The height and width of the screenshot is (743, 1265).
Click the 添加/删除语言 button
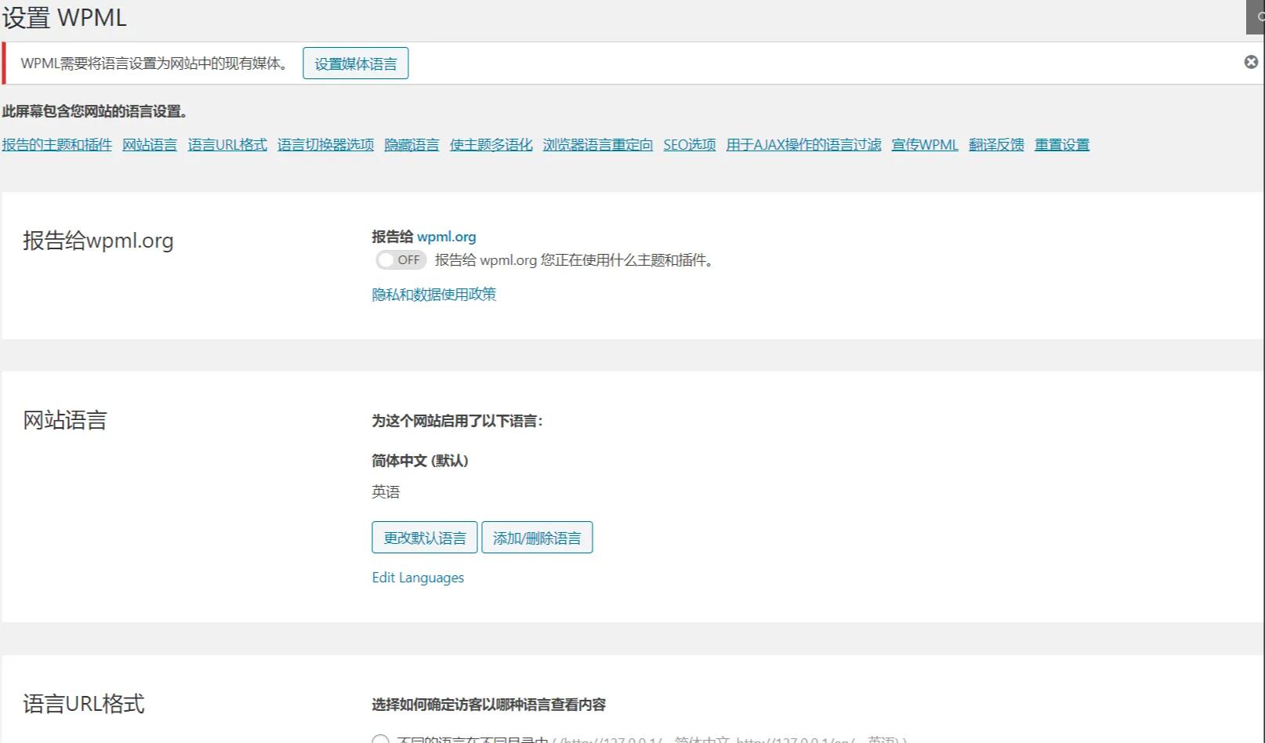coord(537,538)
